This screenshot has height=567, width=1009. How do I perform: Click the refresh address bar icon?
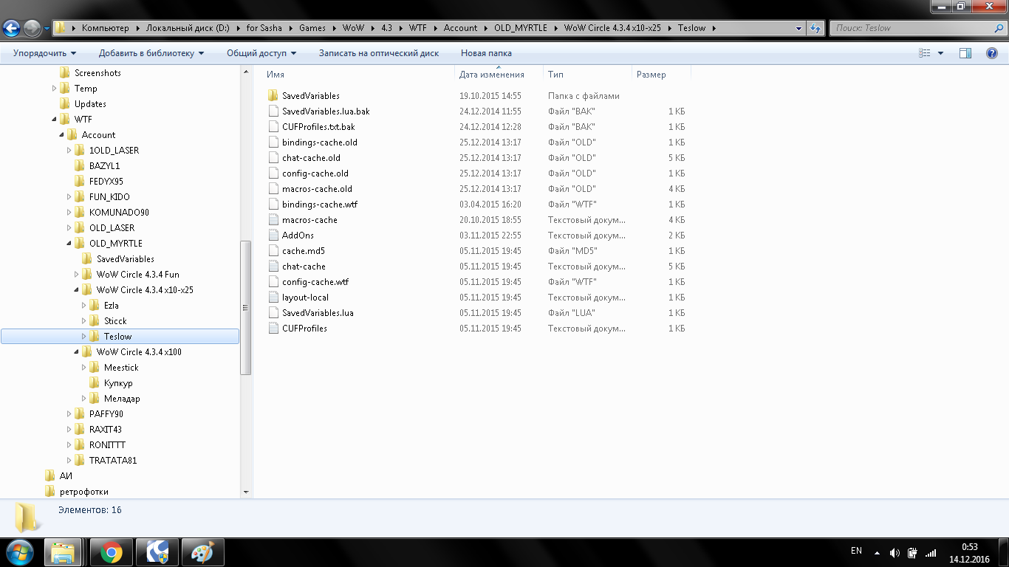(x=815, y=28)
